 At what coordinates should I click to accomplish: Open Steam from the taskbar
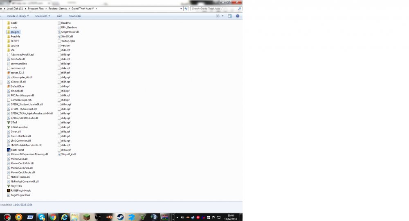coord(120,217)
